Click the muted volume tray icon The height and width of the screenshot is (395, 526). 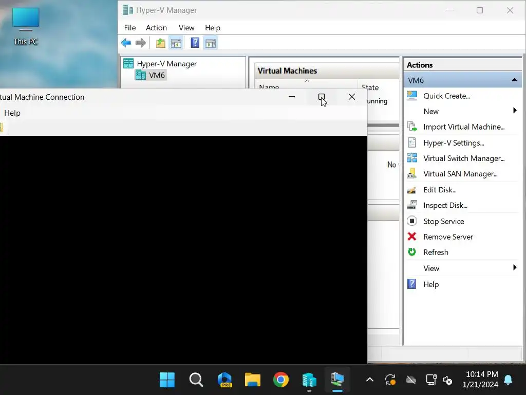(x=447, y=380)
